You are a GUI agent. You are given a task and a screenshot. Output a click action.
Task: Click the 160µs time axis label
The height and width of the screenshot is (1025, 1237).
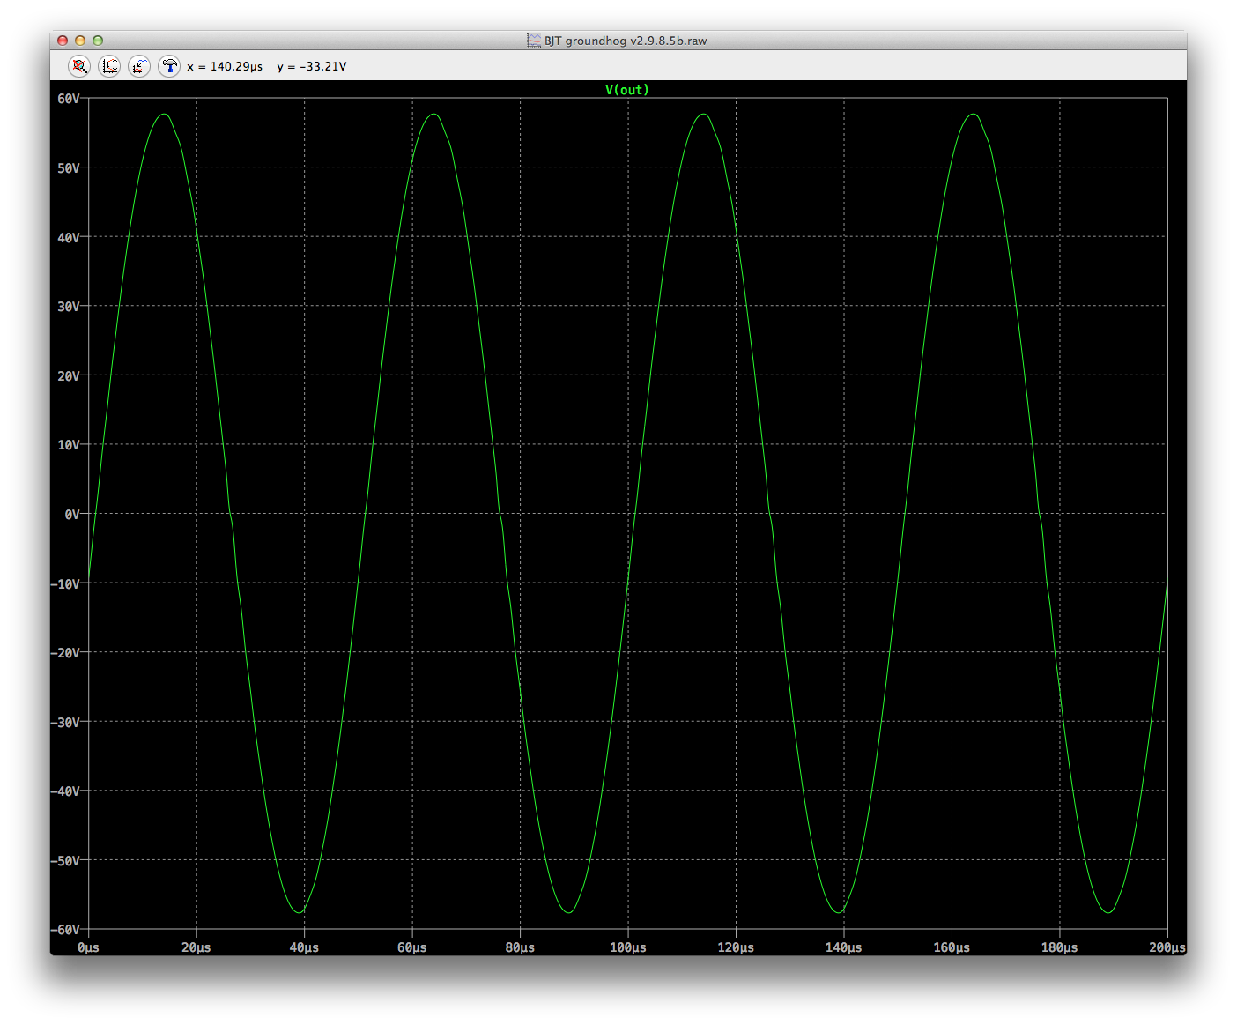pyautogui.click(x=952, y=947)
